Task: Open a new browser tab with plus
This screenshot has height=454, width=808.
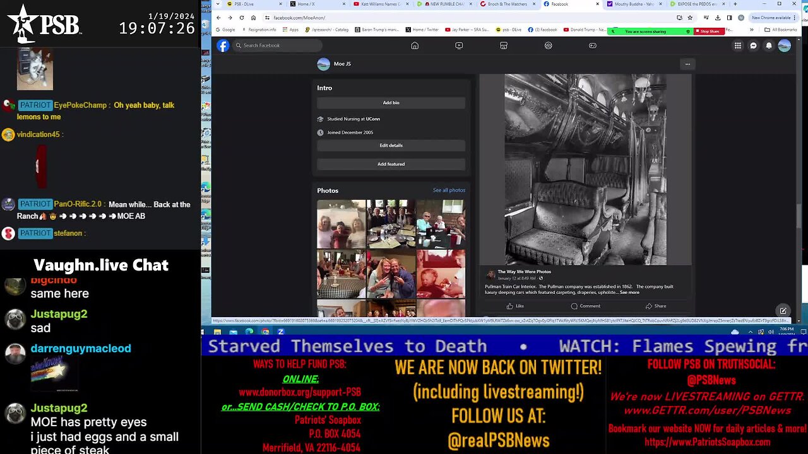Action: (735, 4)
